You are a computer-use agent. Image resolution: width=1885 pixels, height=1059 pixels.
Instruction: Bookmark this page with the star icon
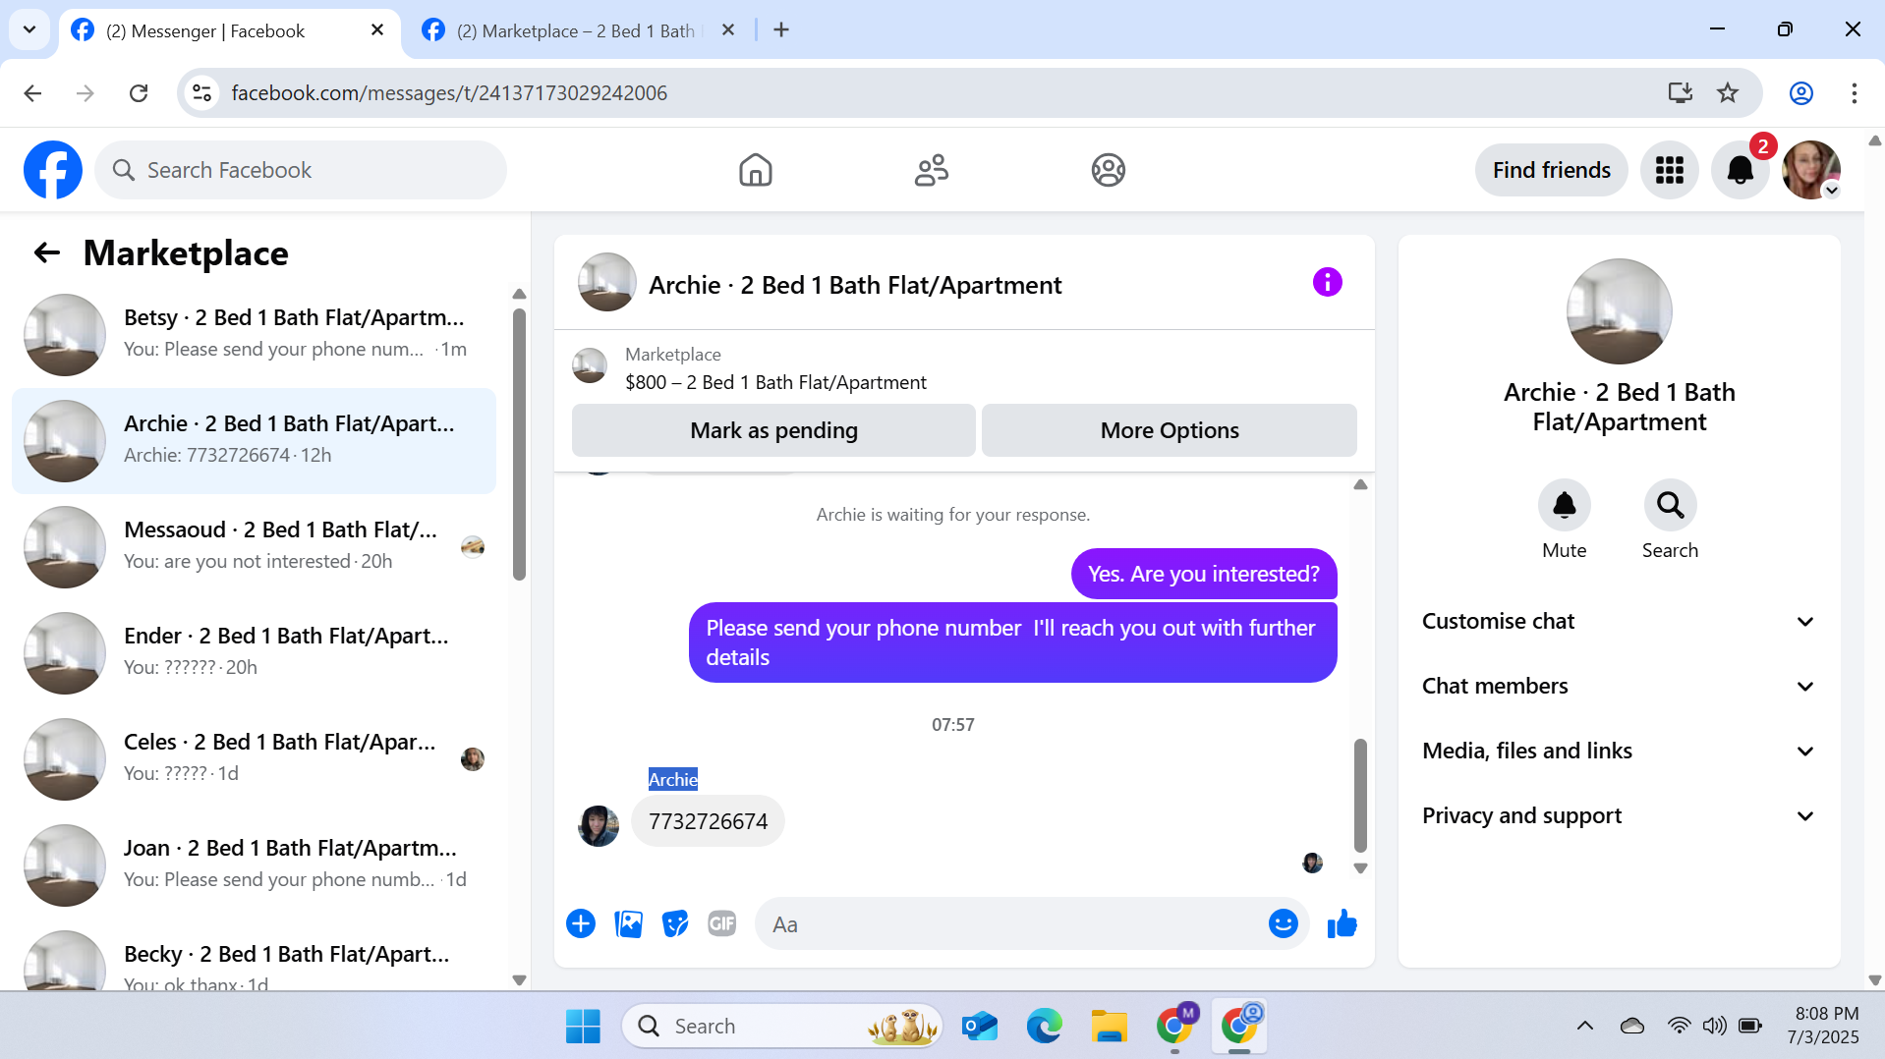pos(1727,92)
